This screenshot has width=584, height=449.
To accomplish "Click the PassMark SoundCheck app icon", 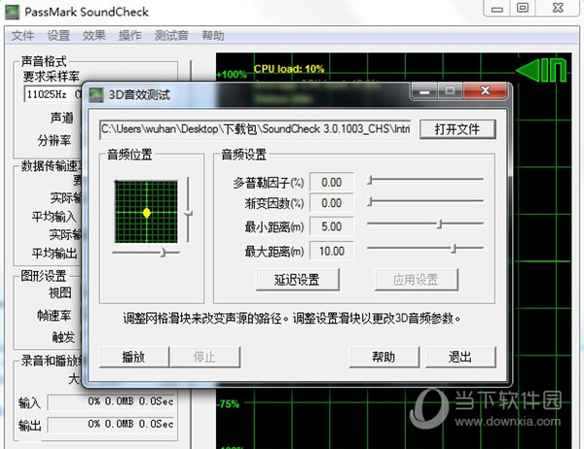I will [x=12, y=12].
